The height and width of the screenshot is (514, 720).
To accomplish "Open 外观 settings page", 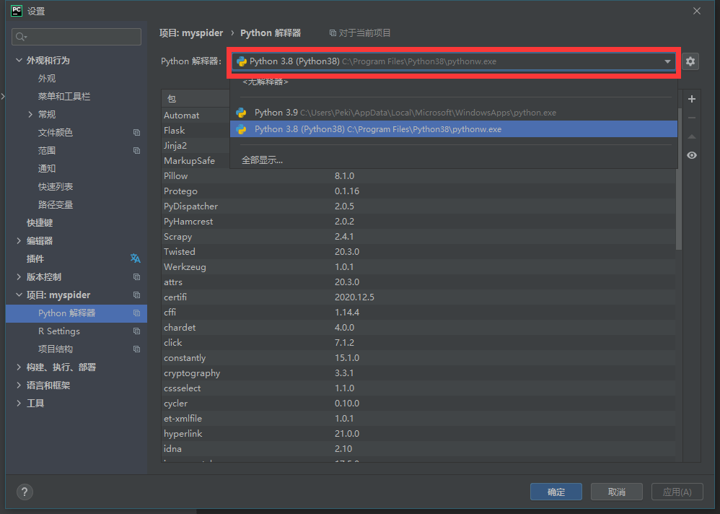I will (47, 79).
